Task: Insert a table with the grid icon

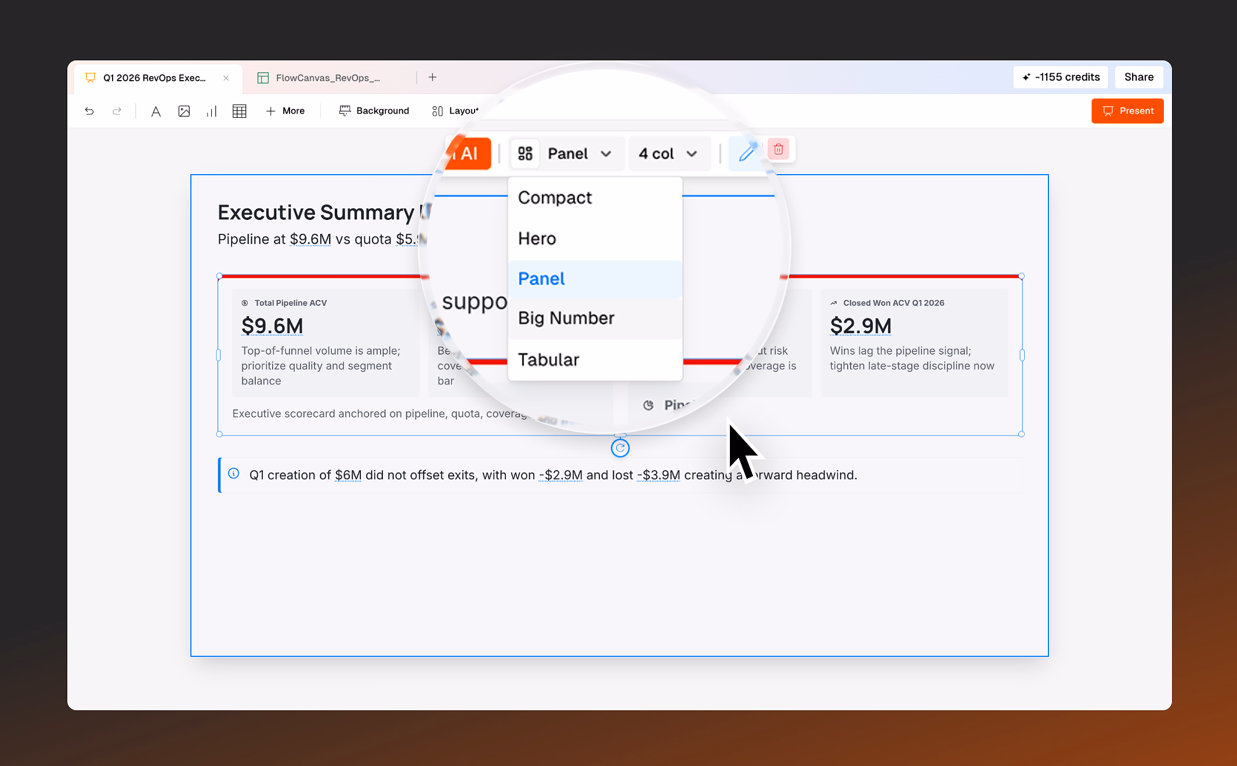Action: (240, 111)
